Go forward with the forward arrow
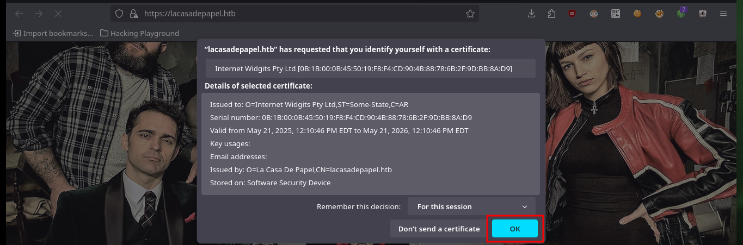This screenshot has width=743, height=245. [x=39, y=14]
